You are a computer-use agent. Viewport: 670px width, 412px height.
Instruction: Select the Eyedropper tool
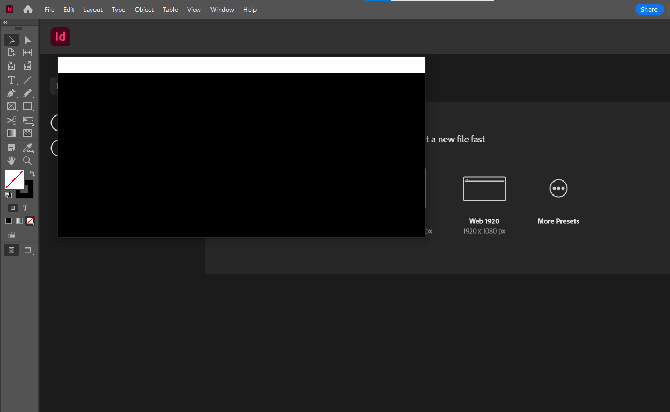point(27,148)
